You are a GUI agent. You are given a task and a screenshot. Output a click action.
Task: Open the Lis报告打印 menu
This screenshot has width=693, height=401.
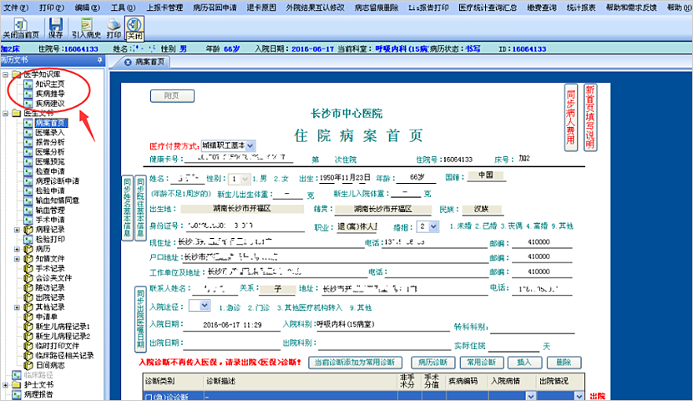(x=428, y=8)
